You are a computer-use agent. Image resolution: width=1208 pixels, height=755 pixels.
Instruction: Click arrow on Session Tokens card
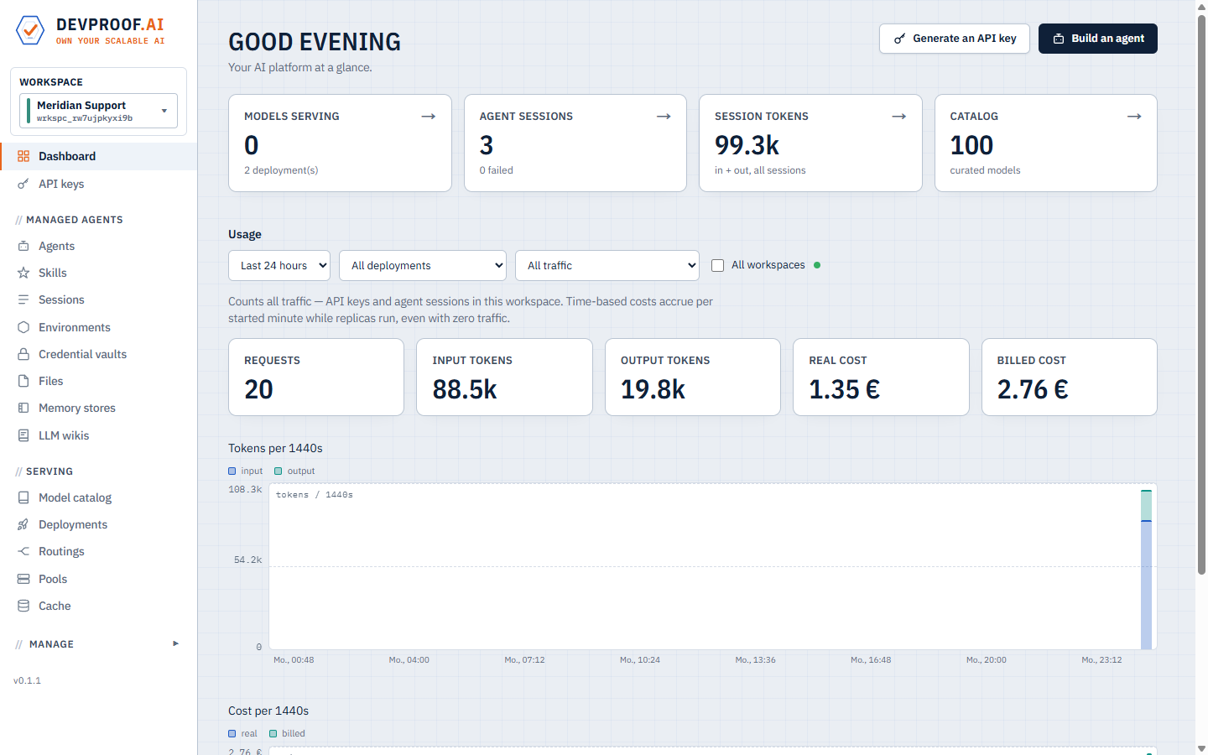coord(899,117)
